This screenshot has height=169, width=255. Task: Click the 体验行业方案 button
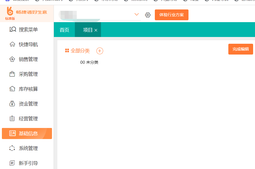click(172, 15)
